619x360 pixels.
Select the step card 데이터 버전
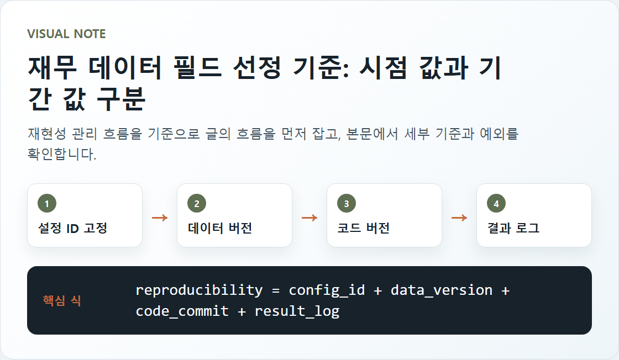234,215
